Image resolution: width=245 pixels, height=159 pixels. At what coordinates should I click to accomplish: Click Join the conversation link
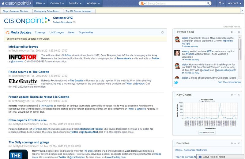229,82
